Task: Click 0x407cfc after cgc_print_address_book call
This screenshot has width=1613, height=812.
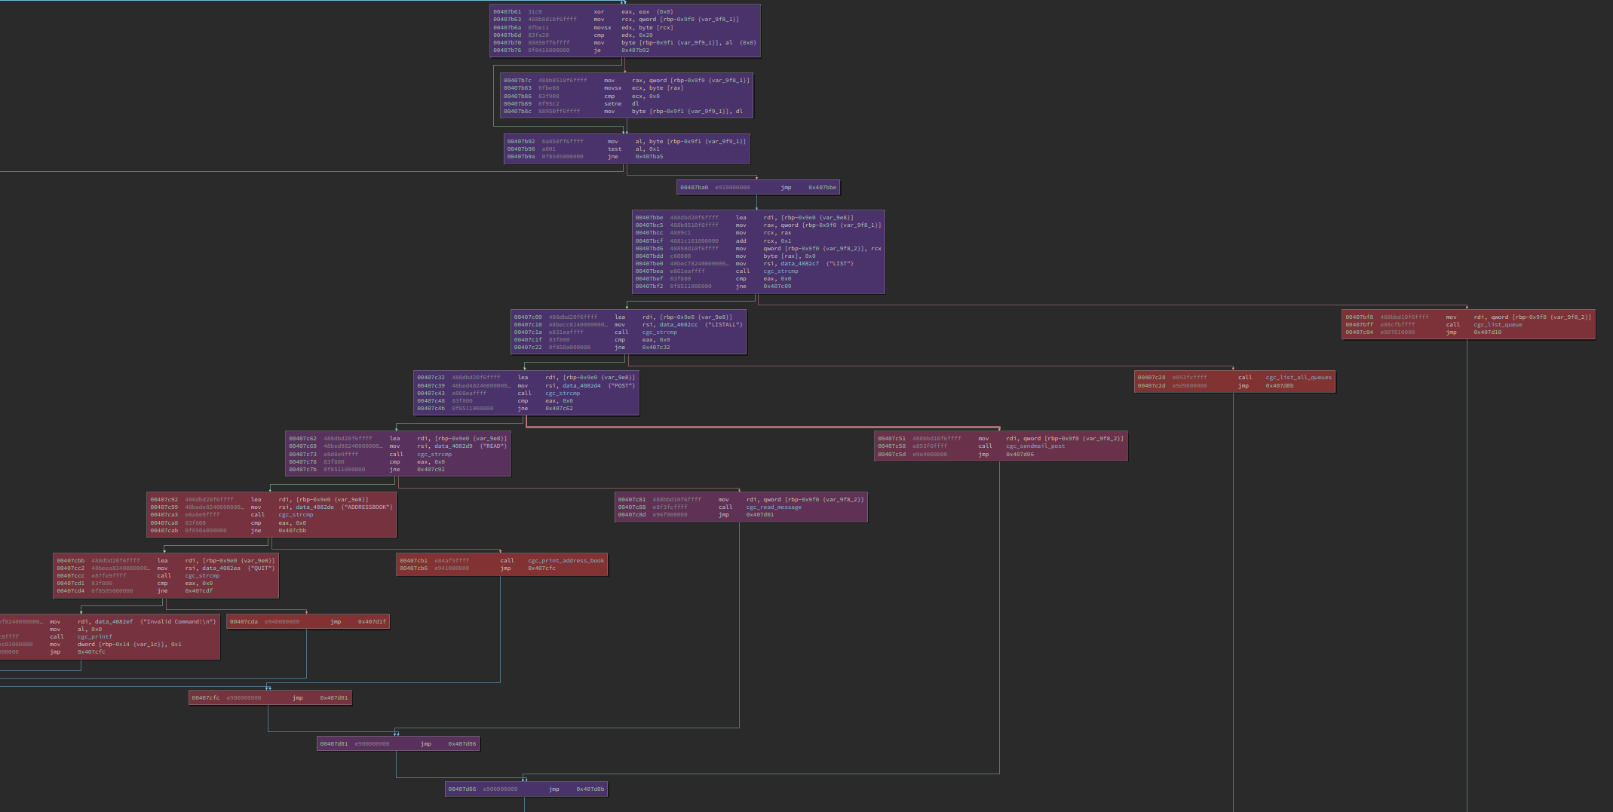Action: coord(541,568)
